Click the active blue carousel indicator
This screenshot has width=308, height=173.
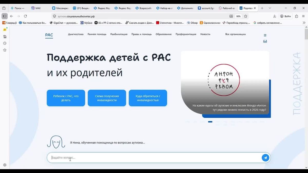[x=210, y=122]
